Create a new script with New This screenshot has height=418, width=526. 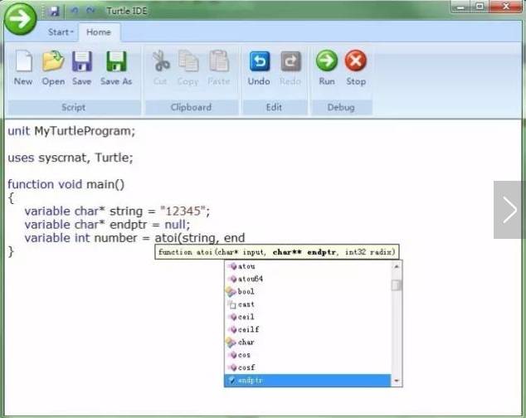23,68
